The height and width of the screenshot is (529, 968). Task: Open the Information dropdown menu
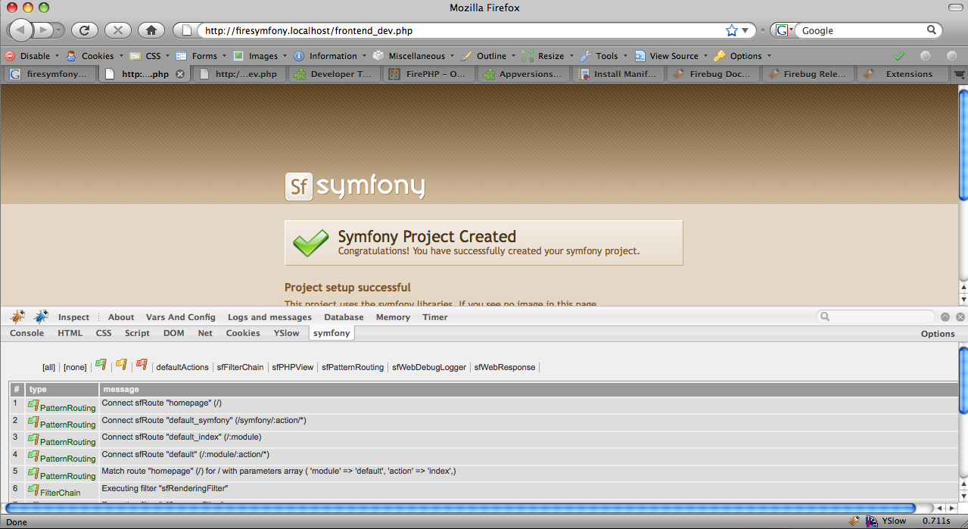(329, 56)
